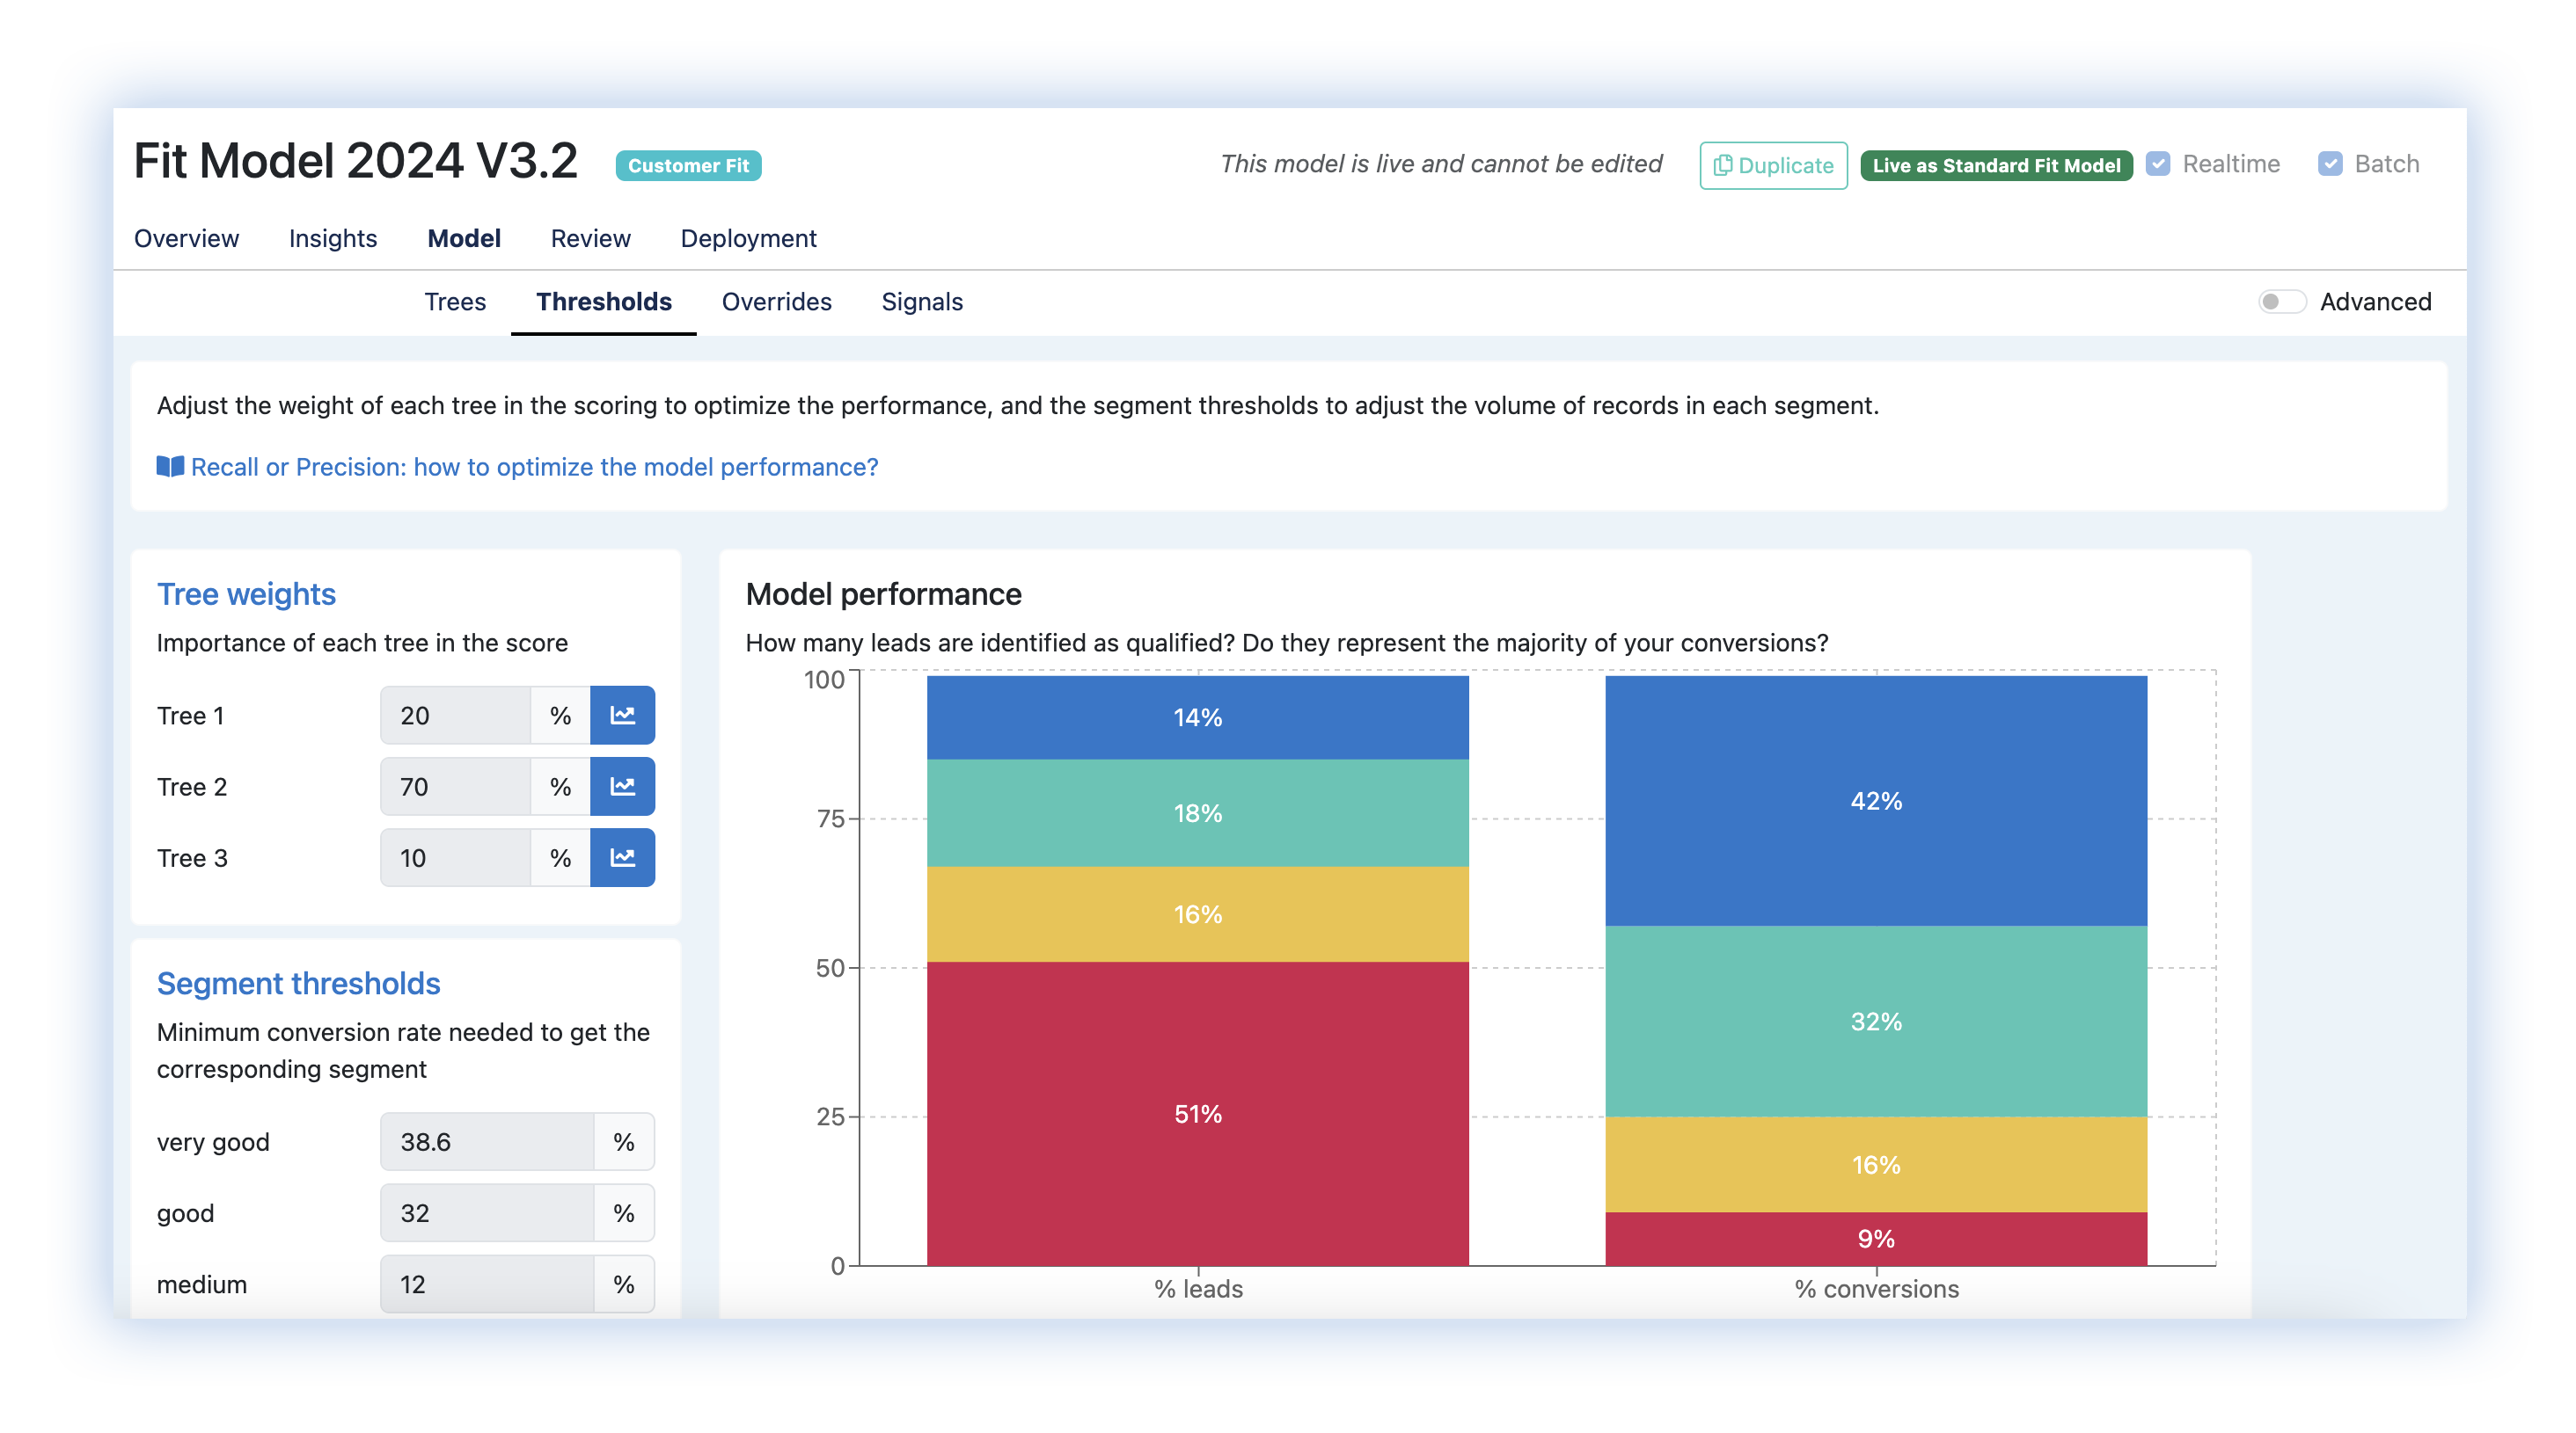Click the book icon beside Recall link
Image resolution: width=2576 pixels, height=1433 pixels.
[170, 467]
